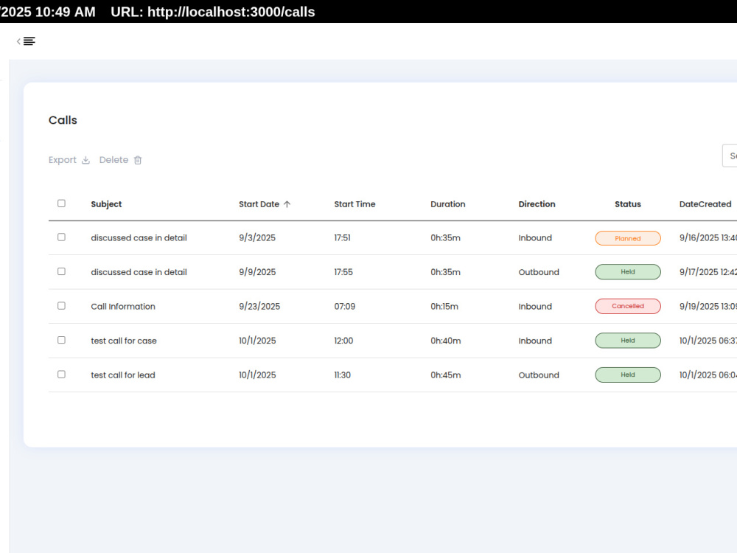Sort by the Duration column header
Viewport: 737px width, 553px height.
point(448,204)
